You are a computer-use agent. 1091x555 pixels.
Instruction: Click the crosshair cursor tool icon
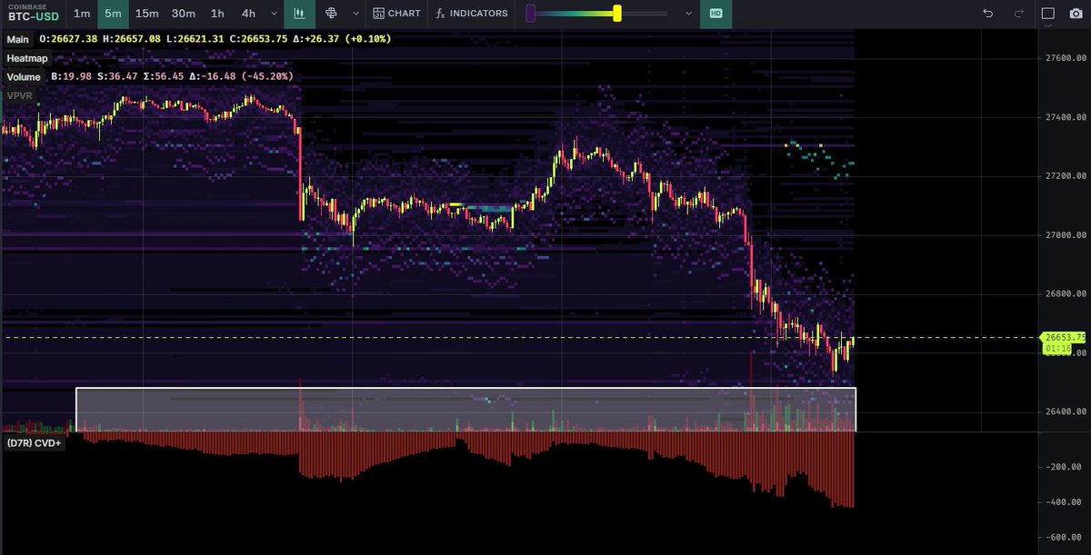pyautogui.click(x=332, y=14)
